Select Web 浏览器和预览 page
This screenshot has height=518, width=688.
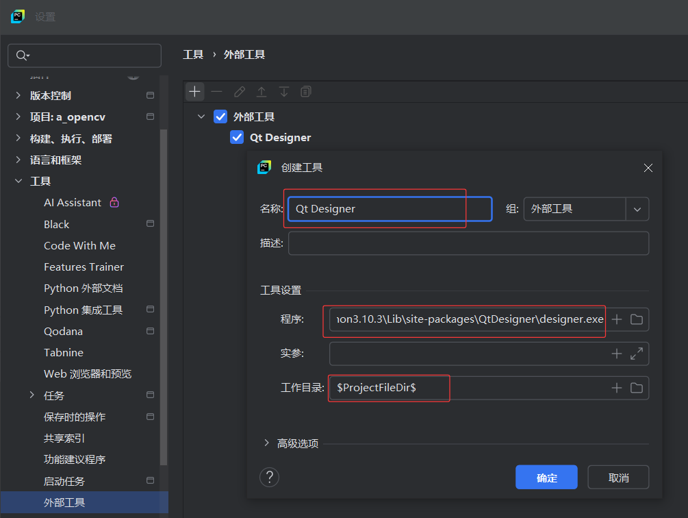click(x=88, y=374)
